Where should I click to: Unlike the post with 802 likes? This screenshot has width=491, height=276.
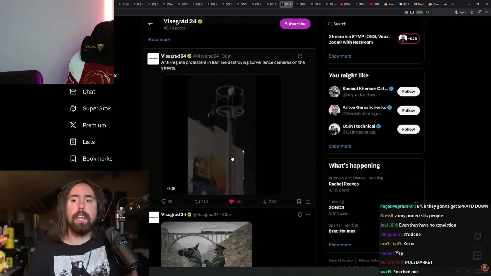236,201
